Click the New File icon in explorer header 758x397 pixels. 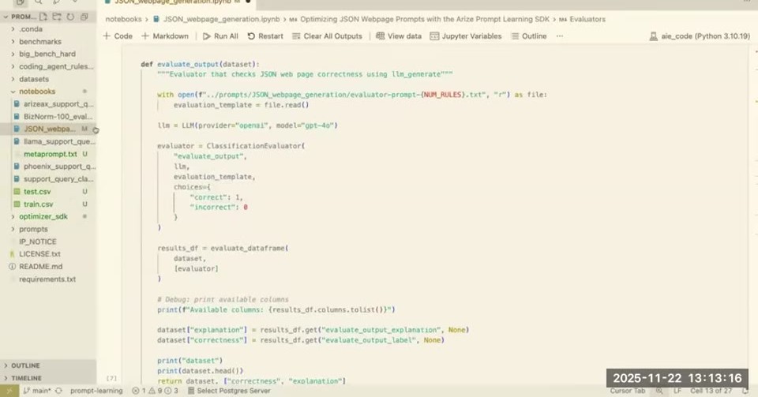[x=43, y=17]
